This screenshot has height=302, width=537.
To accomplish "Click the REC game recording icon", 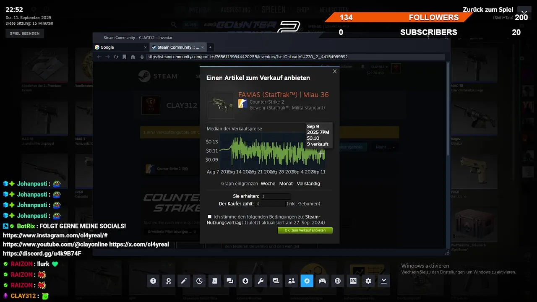I will tap(353, 281).
